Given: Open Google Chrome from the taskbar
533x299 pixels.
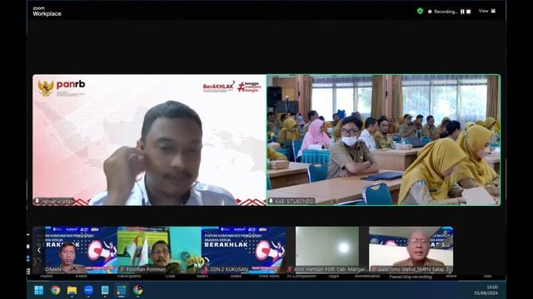Looking at the screenshot, I should tap(56, 290).
